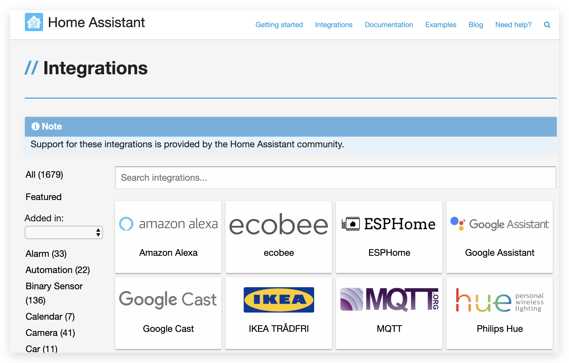Viewport: 569px width, 363px height.
Task: Open the Need help? link
Action: coord(513,25)
